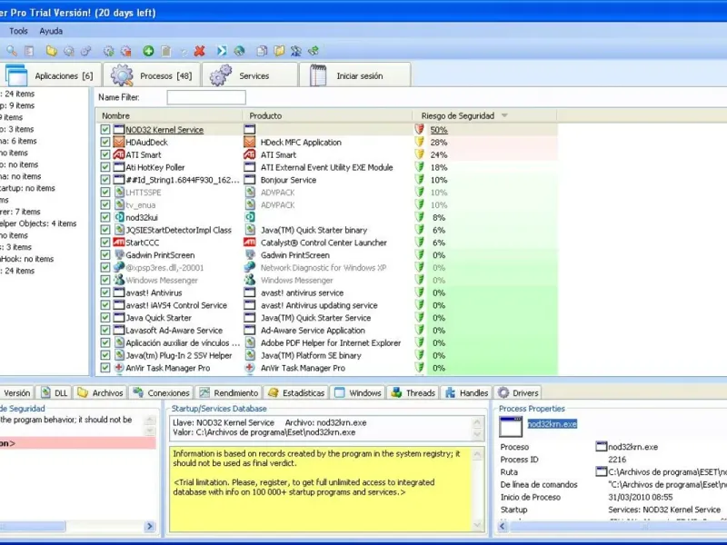Sort the list by Producto column header
727x545 pixels.
pos(327,115)
